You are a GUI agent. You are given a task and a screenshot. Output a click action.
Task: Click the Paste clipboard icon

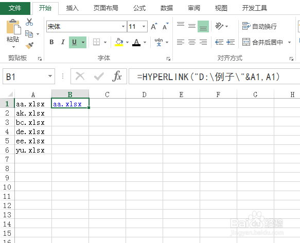tap(13, 27)
